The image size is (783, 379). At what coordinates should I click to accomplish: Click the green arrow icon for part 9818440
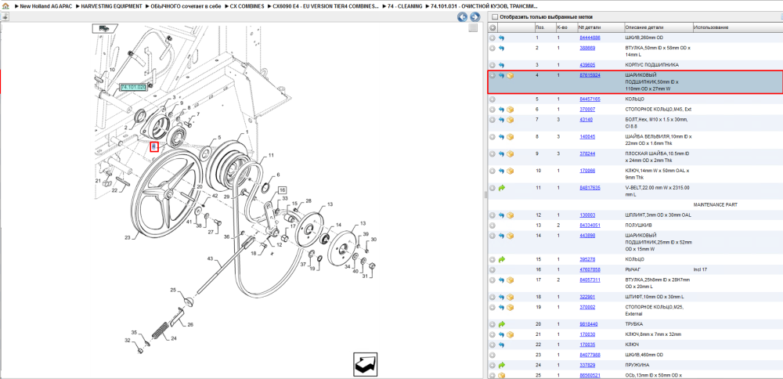502,324
